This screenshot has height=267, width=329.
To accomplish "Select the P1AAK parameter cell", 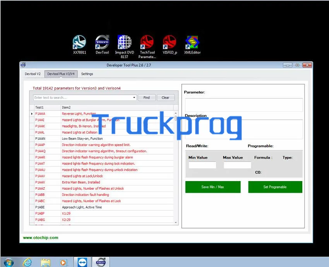I will click(x=48, y=126).
